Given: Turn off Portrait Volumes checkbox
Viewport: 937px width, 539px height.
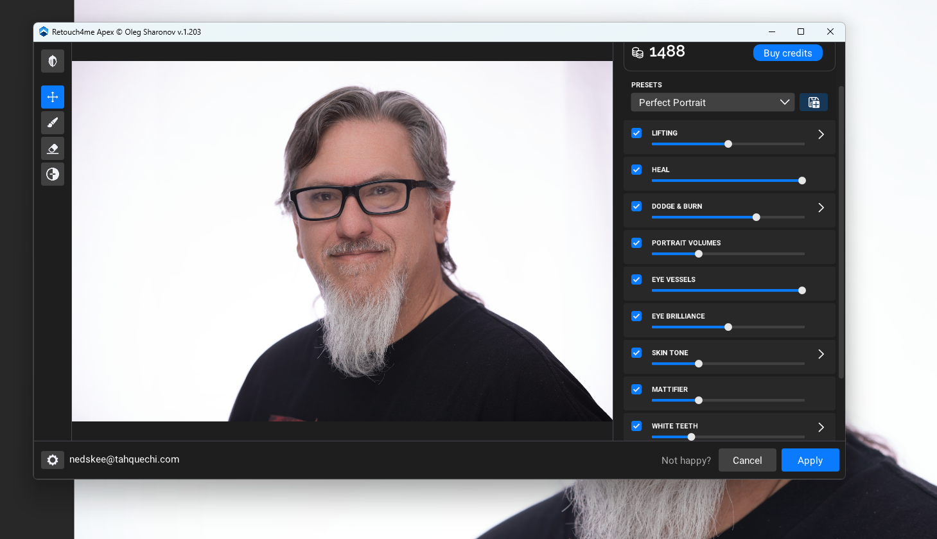Looking at the screenshot, I should click(636, 243).
